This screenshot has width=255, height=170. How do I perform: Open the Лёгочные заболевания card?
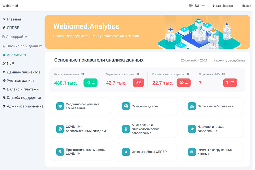tap(213, 106)
